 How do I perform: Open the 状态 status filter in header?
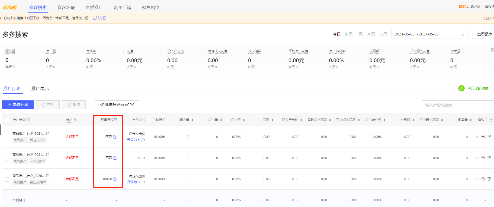[75, 120]
